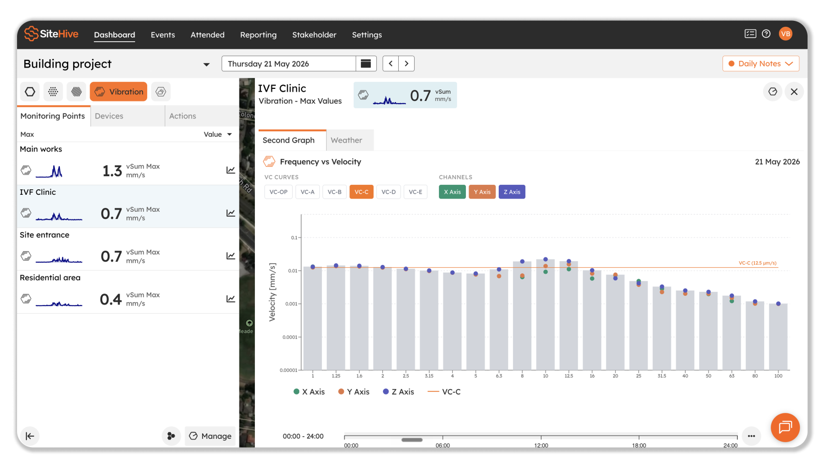Toggle the X Axis channel

pyautogui.click(x=453, y=192)
